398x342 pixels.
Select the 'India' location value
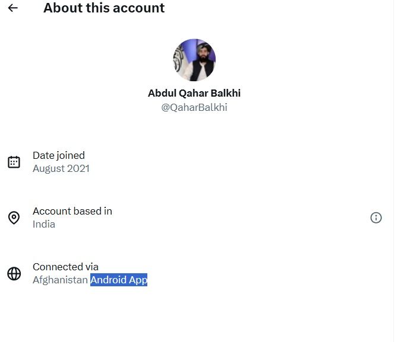pyautogui.click(x=44, y=224)
